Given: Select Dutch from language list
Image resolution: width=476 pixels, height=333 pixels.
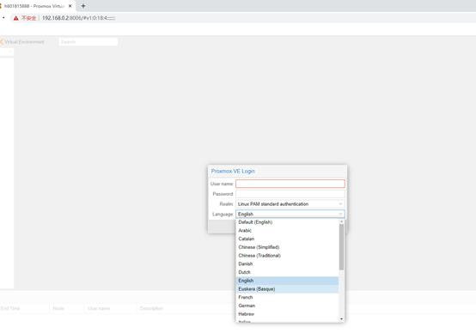Looking at the screenshot, I should point(287,272).
